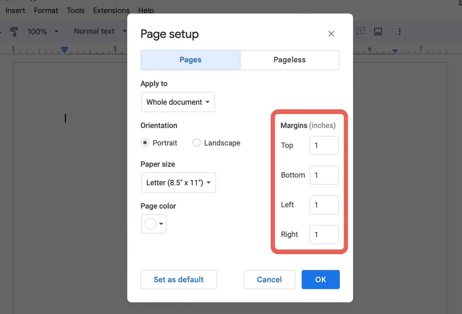Open the page color dropdown arrow
Viewport: 462px width, 314px height.
161,224
